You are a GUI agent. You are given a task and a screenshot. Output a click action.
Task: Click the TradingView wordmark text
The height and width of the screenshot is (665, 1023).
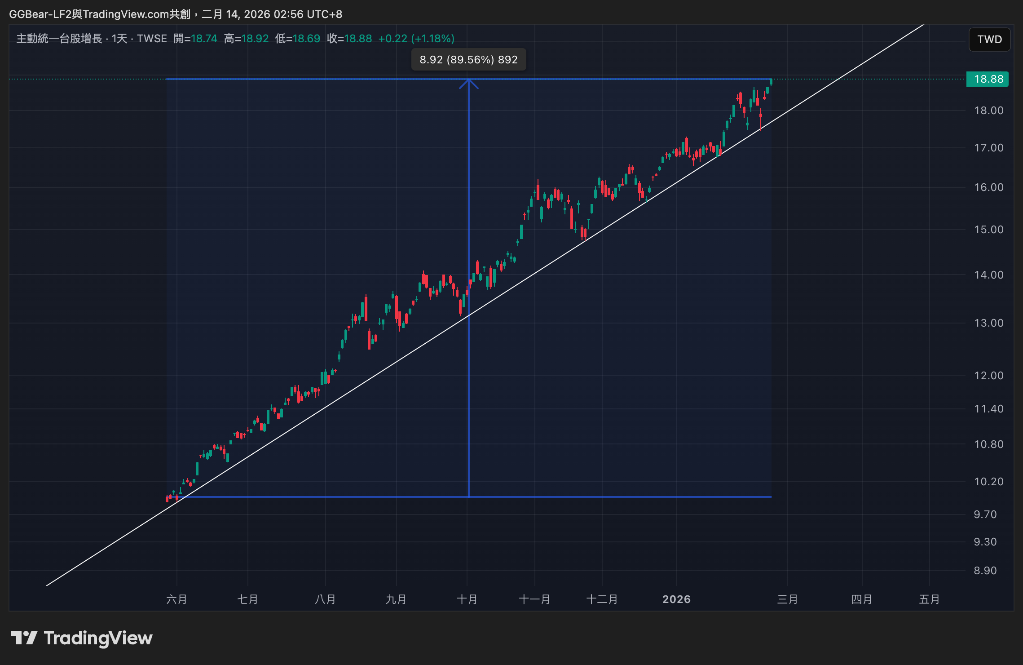point(98,638)
